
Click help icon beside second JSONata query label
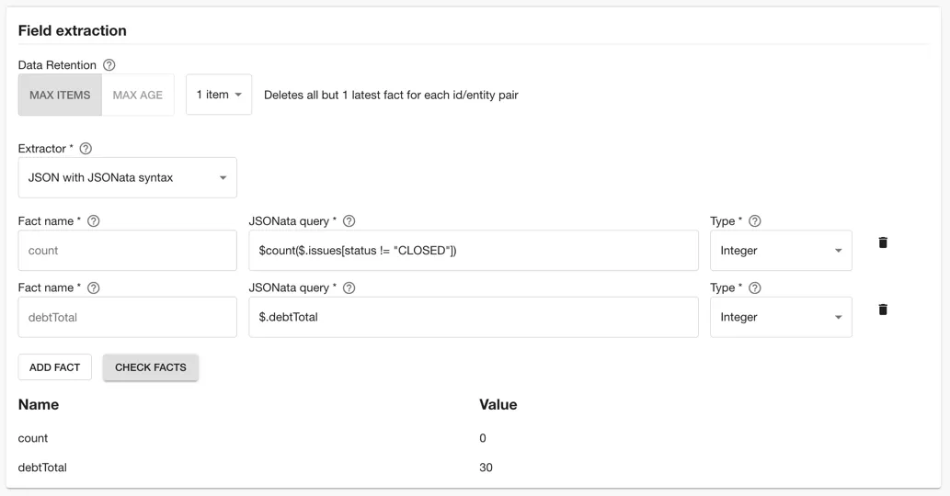coord(349,288)
